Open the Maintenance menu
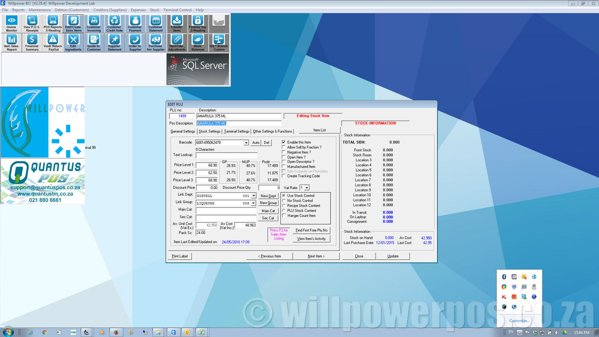This screenshot has height=337, width=599. point(40,10)
